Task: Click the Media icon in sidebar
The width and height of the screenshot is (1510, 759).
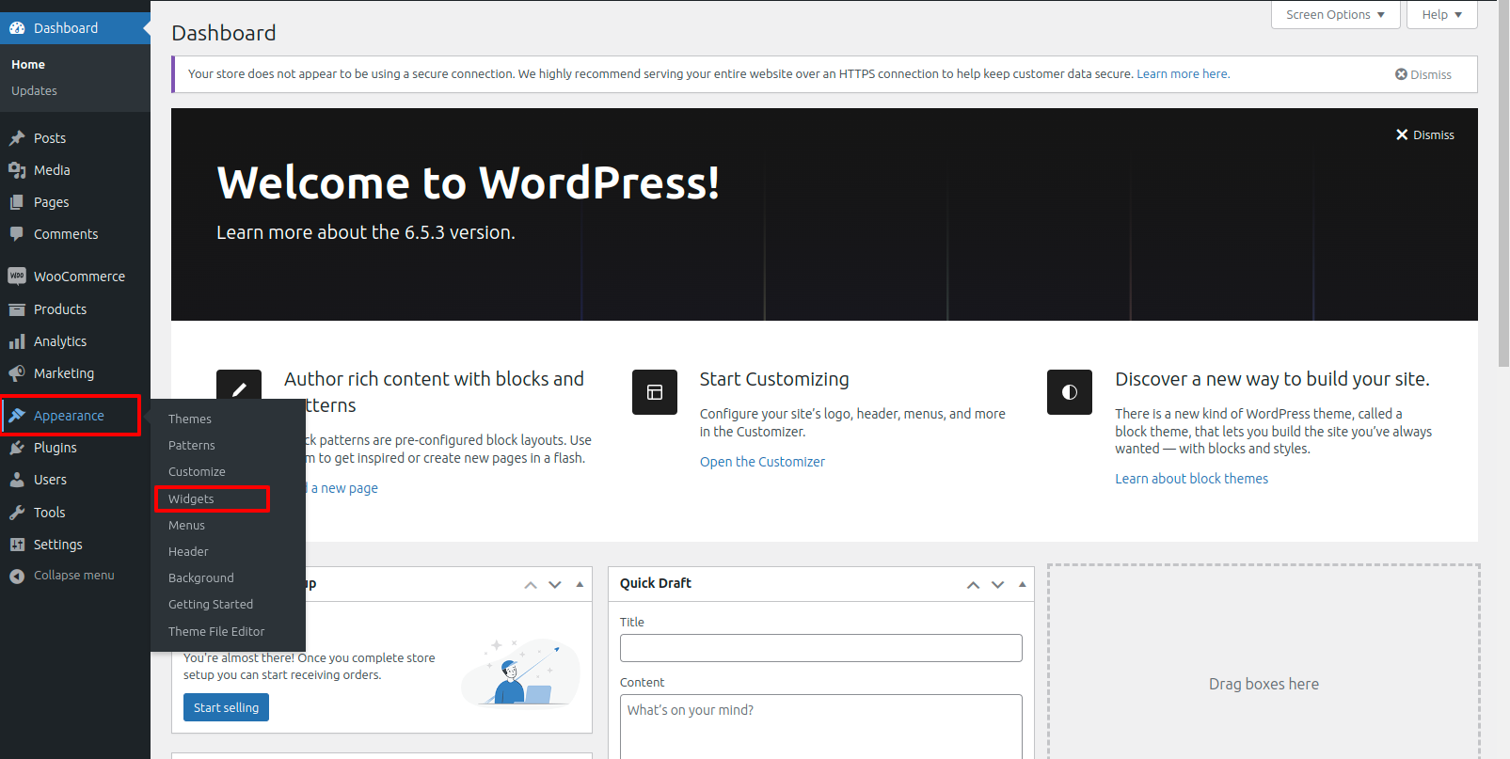Action: [x=17, y=170]
